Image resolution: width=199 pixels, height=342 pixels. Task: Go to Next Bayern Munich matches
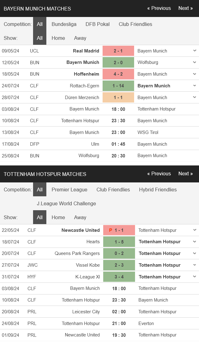pyautogui.click(x=185, y=8)
